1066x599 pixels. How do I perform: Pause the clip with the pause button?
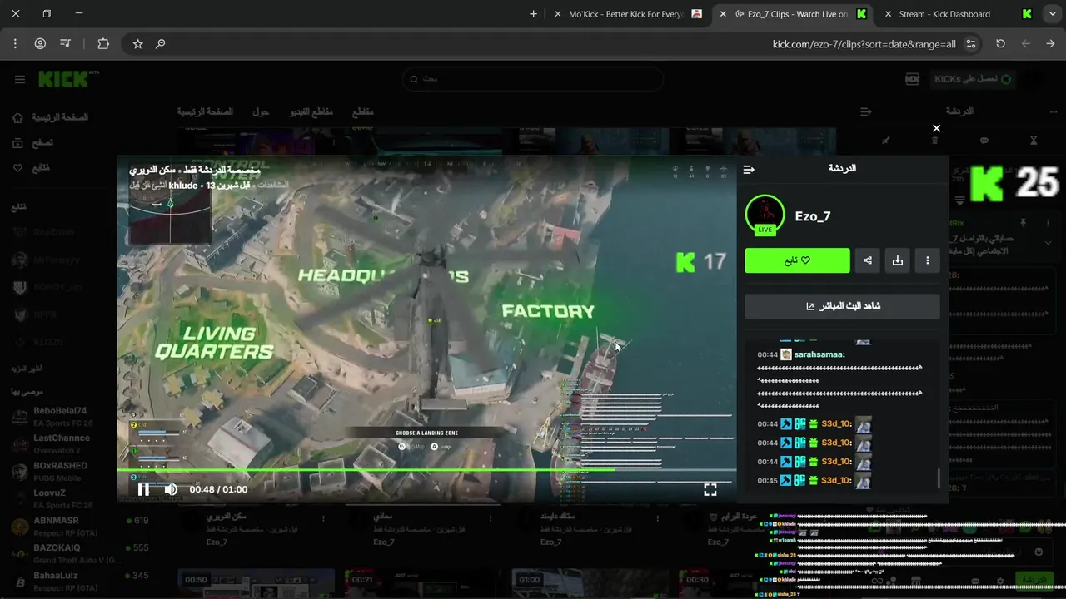tap(143, 489)
